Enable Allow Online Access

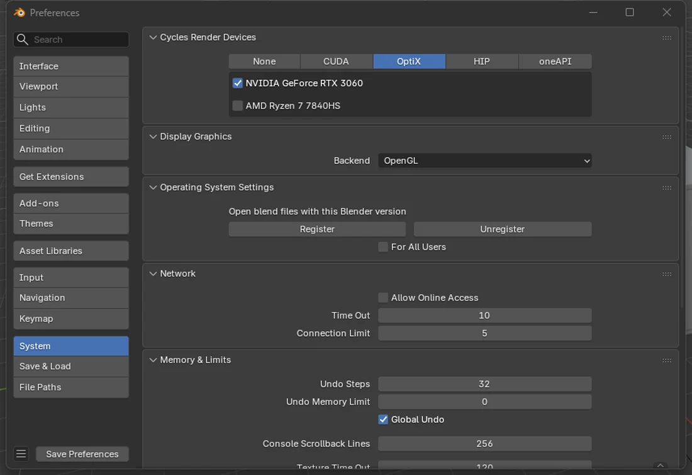coord(383,297)
